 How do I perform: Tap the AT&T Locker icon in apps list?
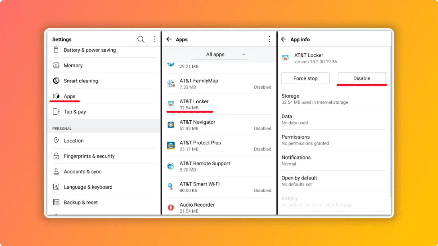click(x=171, y=104)
